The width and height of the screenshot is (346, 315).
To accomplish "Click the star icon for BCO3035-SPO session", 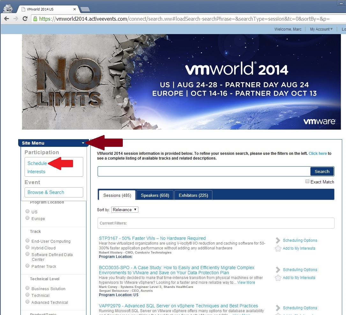I will 278,278.
